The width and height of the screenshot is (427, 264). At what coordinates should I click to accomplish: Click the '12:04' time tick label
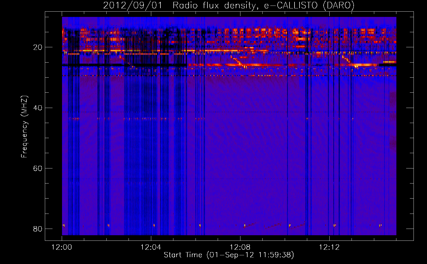(x=151, y=247)
